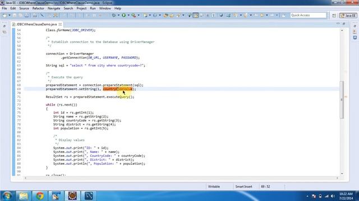This screenshot has width=359, height=201.
Task: Click the Next Annotation toolbar icon
Action: coord(236,16)
